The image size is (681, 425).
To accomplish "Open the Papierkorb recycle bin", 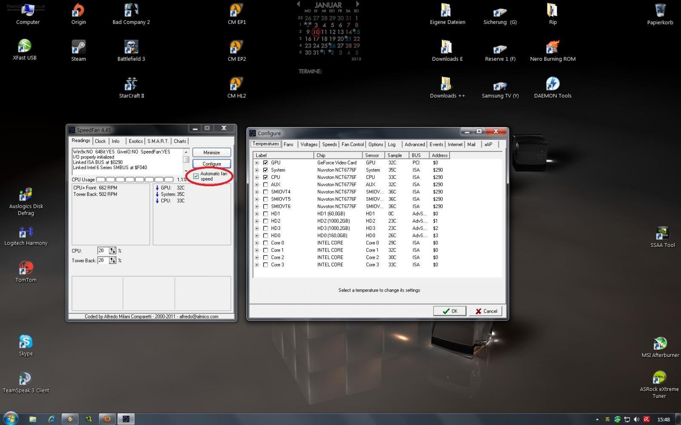I will tap(660, 14).
